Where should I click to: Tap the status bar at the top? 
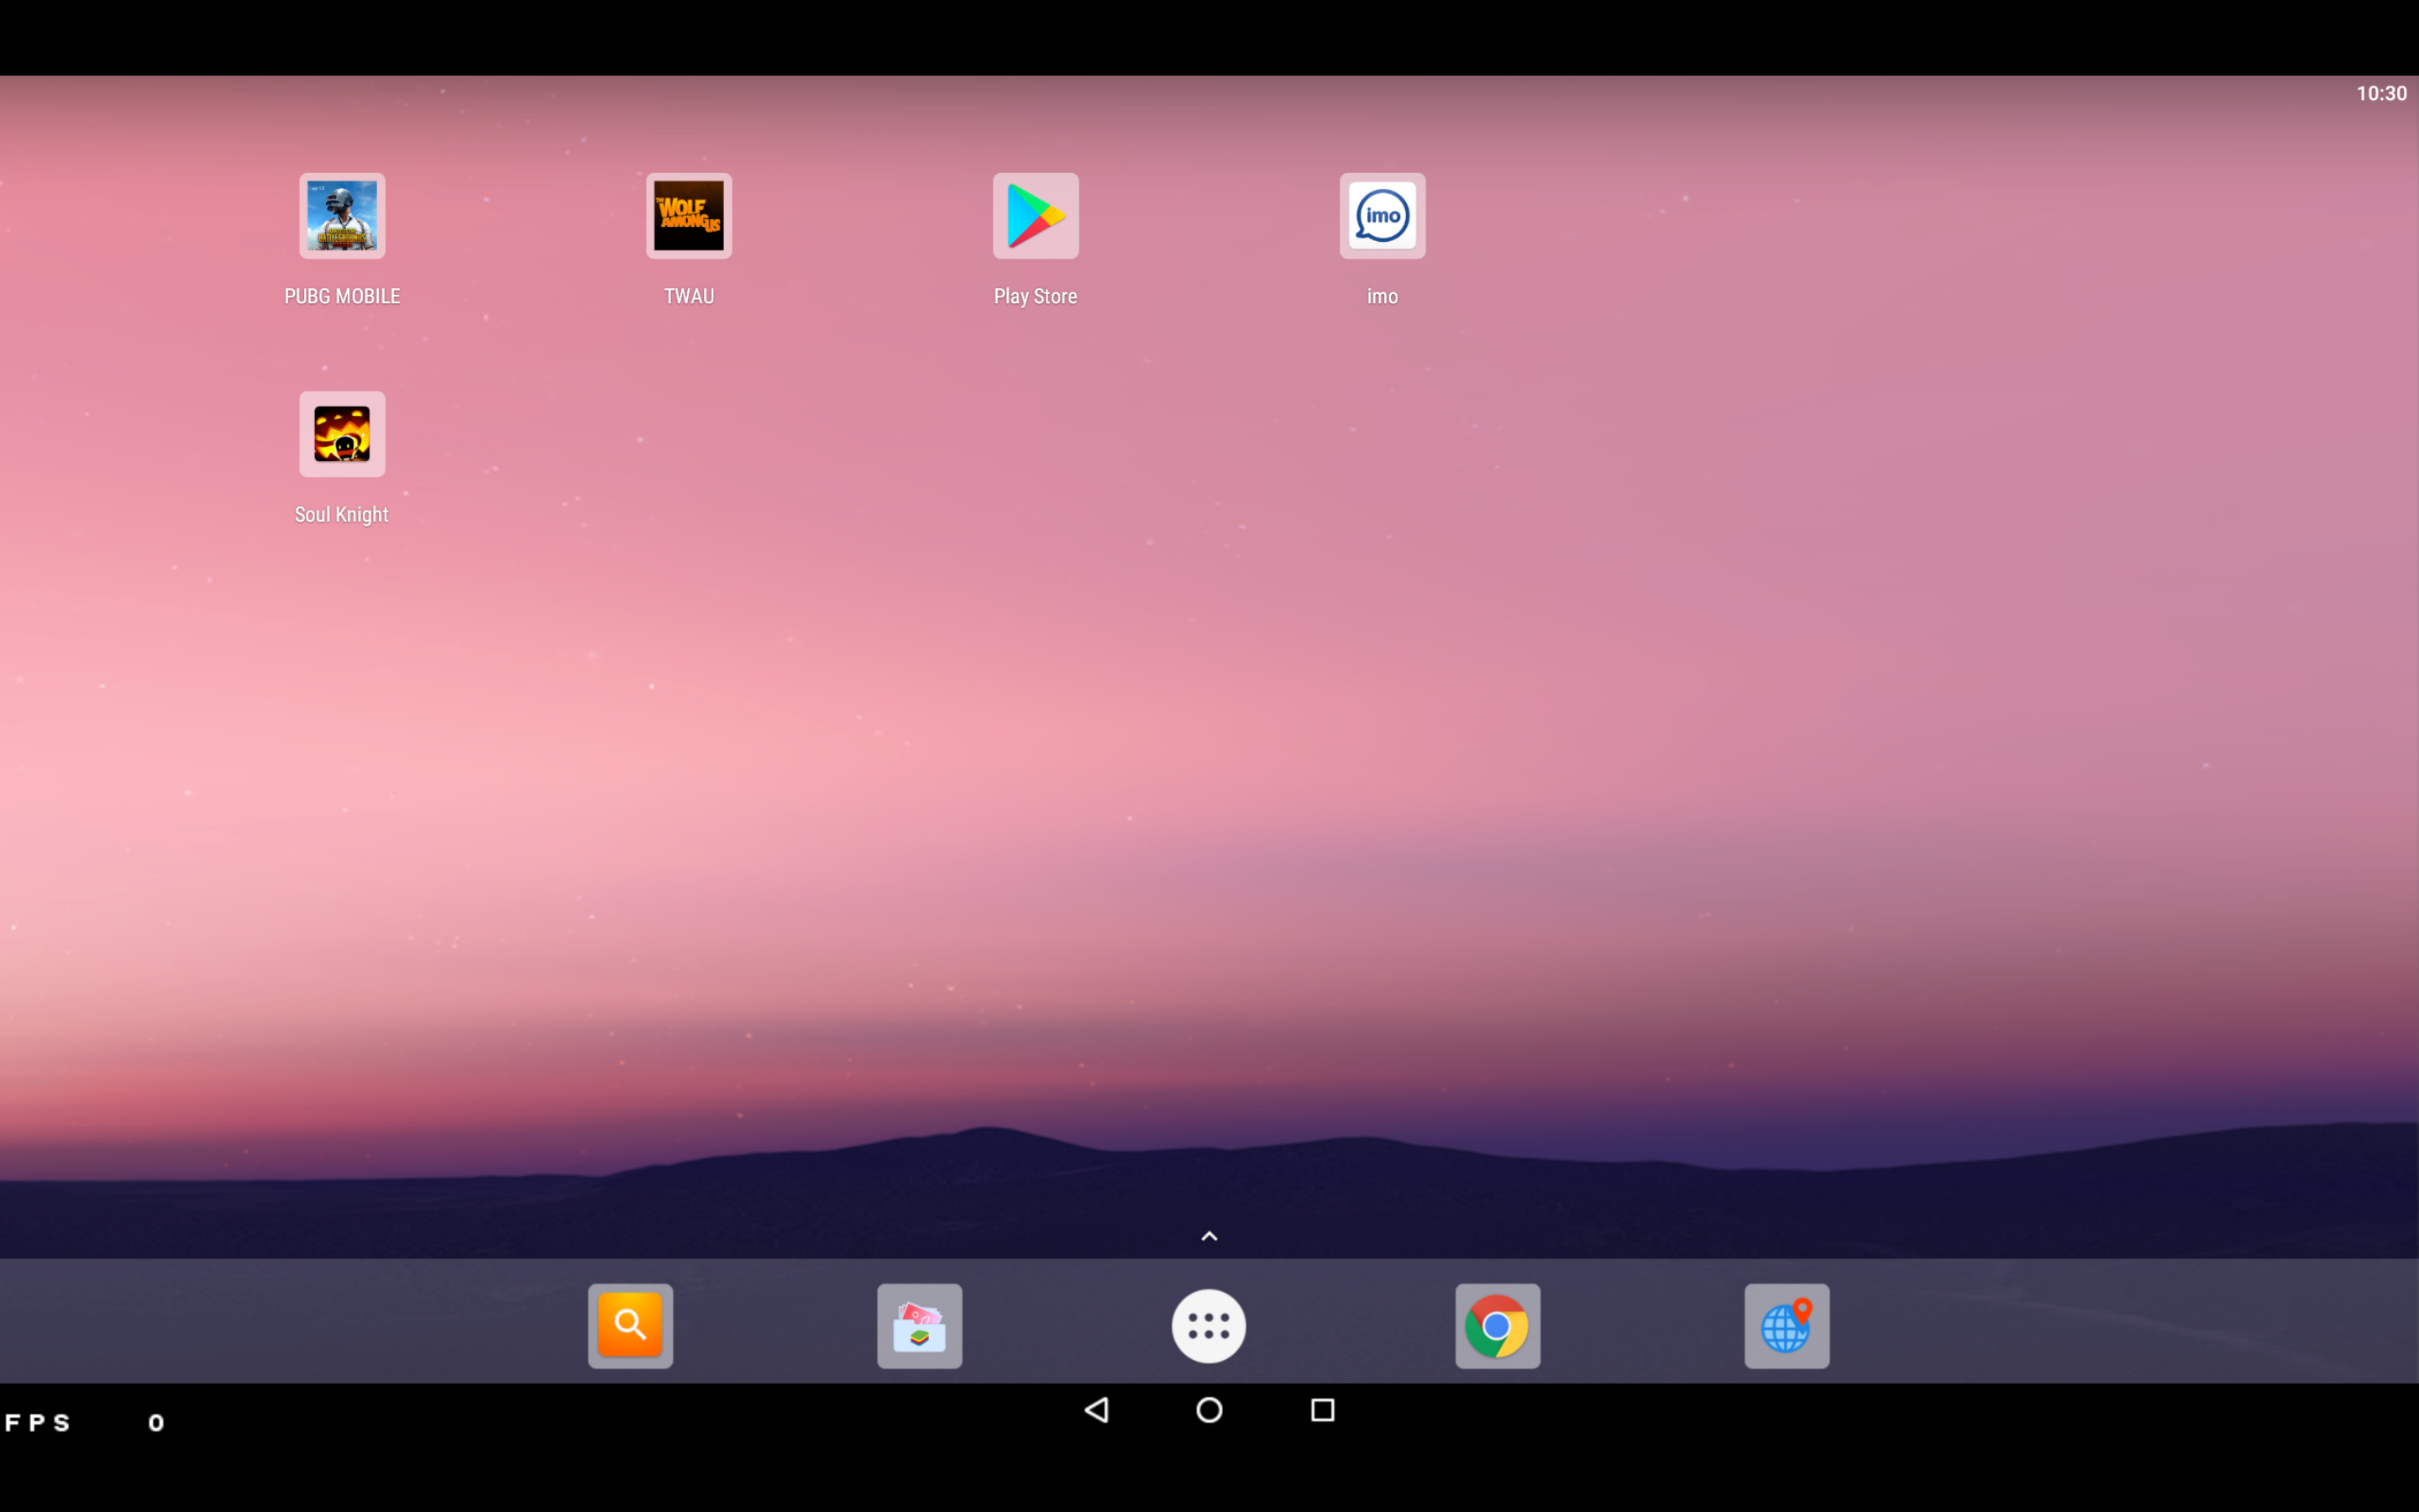pyautogui.click(x=1209, y=92)
